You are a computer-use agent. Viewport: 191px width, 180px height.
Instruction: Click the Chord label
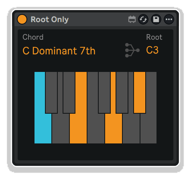pyautogui.click(x=33, y=37)
